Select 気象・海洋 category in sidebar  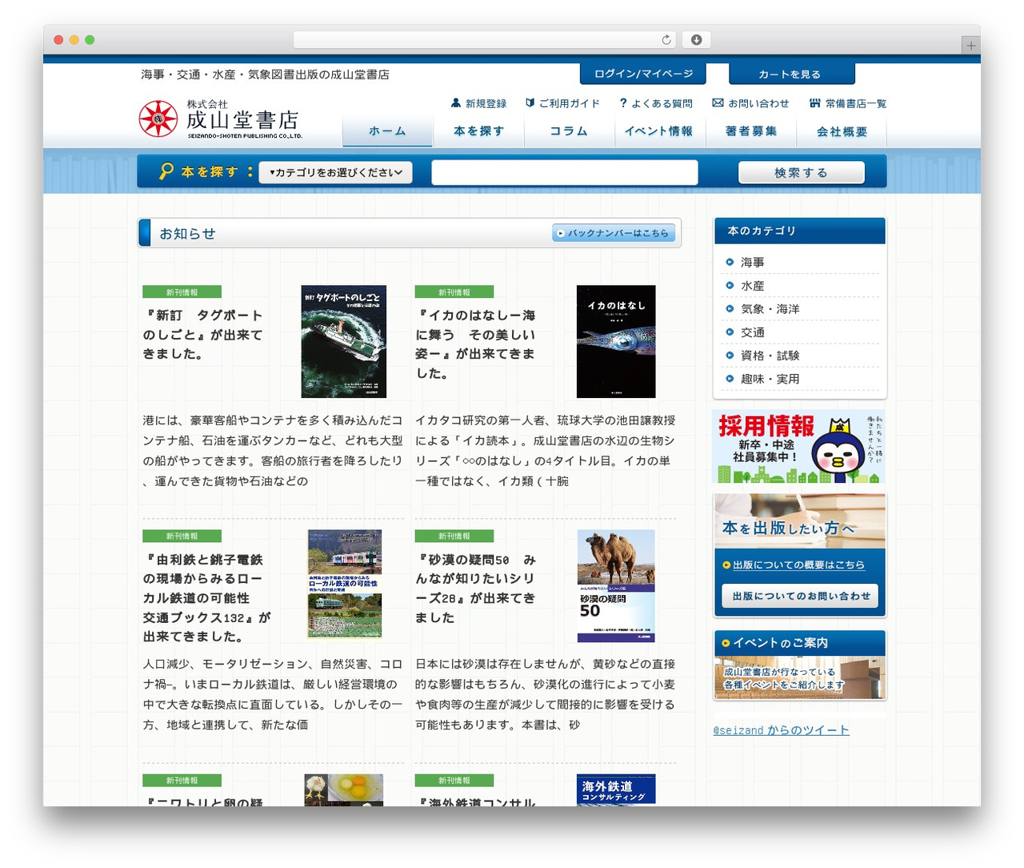(x=770, y=309)
